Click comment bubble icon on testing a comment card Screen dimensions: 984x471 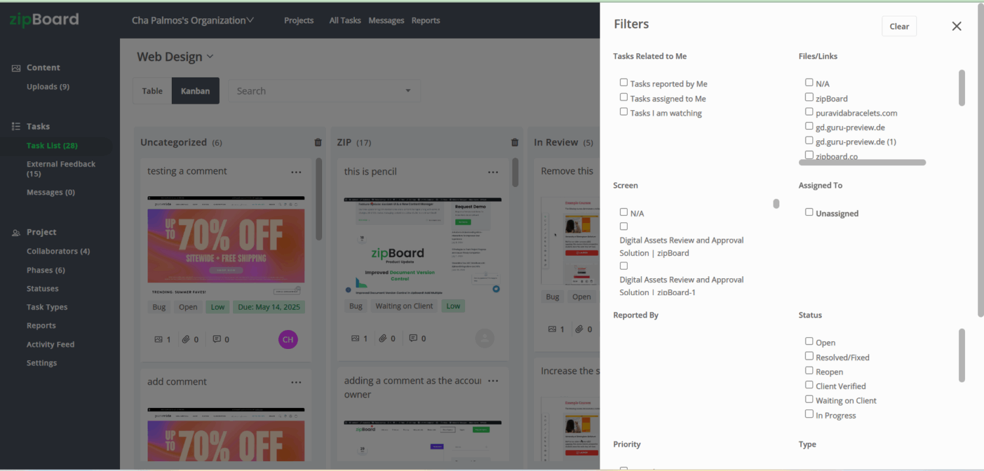click(x=216, y=339)
